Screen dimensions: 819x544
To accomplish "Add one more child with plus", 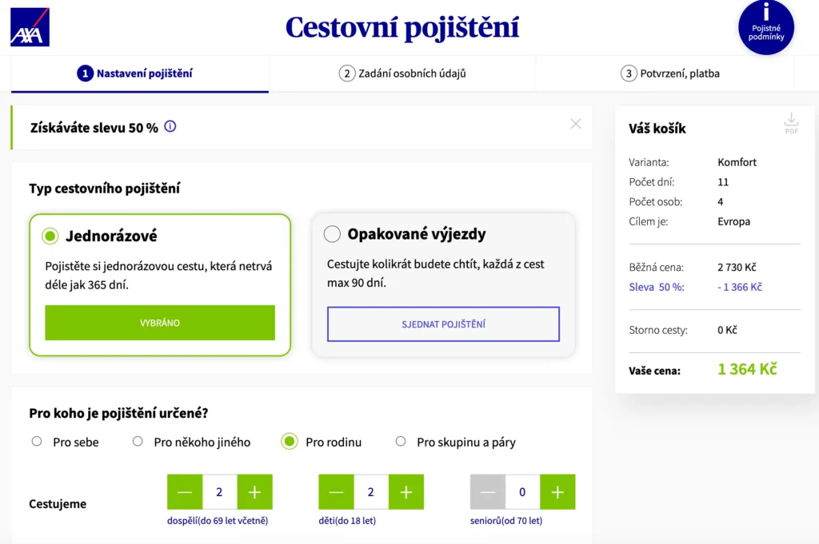I will click(406, 492).
